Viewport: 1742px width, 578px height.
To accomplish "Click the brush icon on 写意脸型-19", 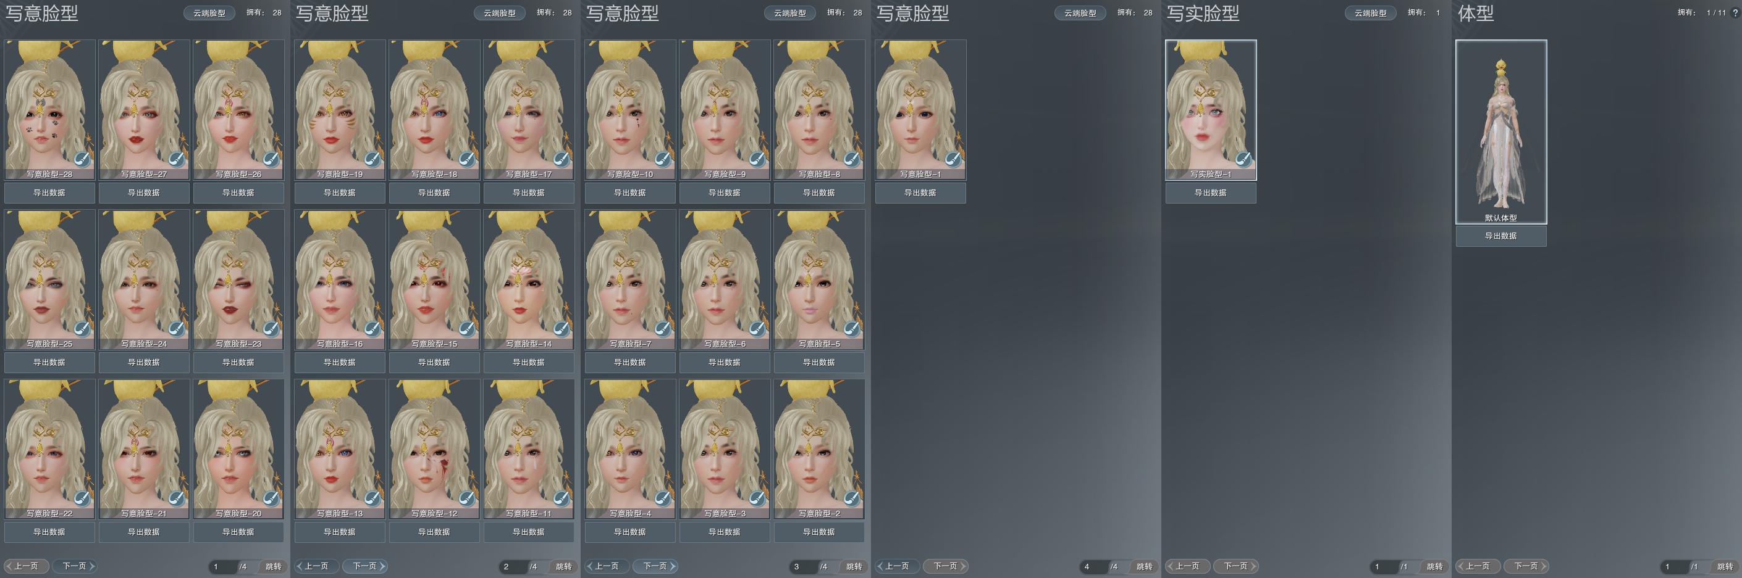I will point(372,159).
